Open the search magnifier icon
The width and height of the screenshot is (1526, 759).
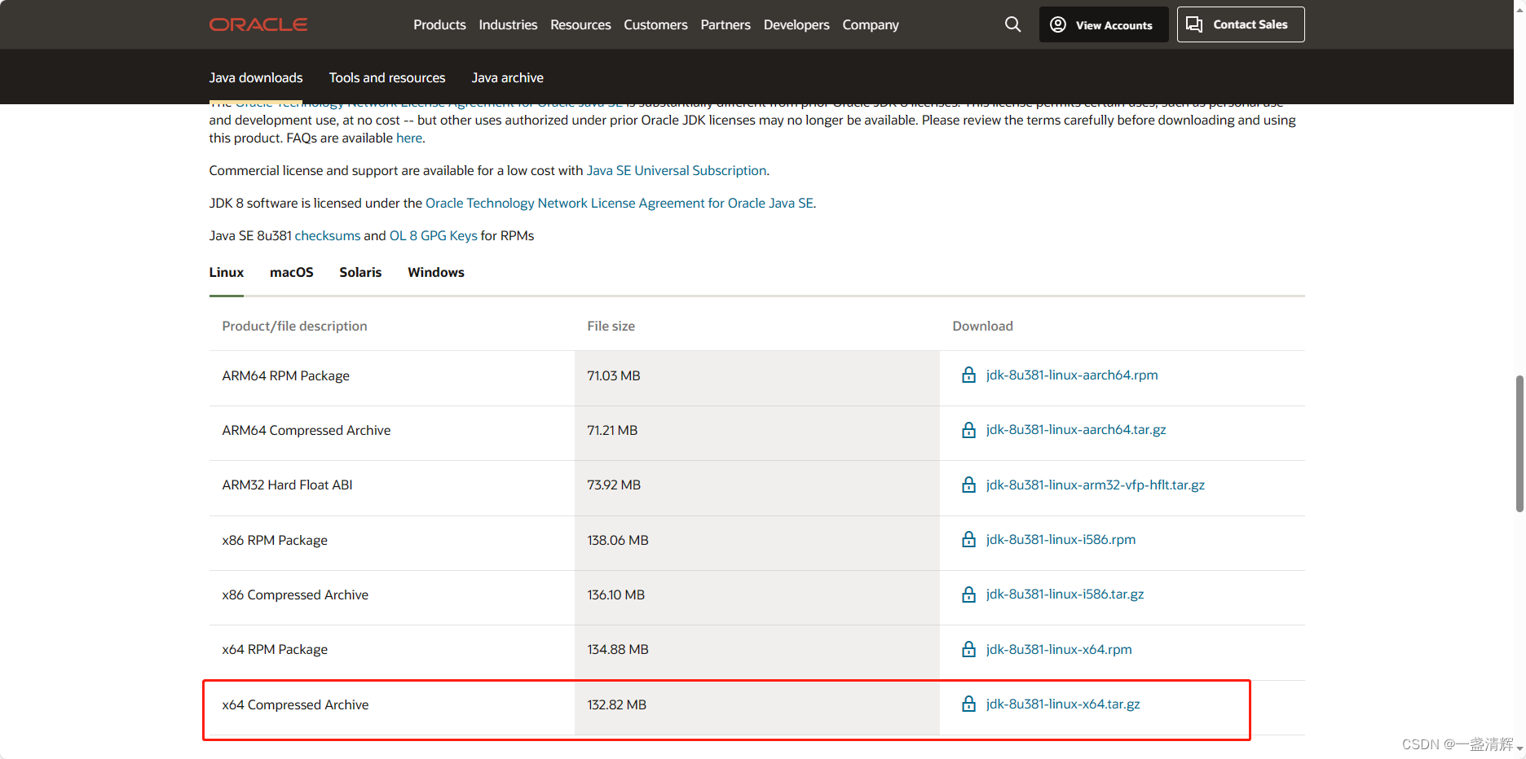click(1012, 24)
